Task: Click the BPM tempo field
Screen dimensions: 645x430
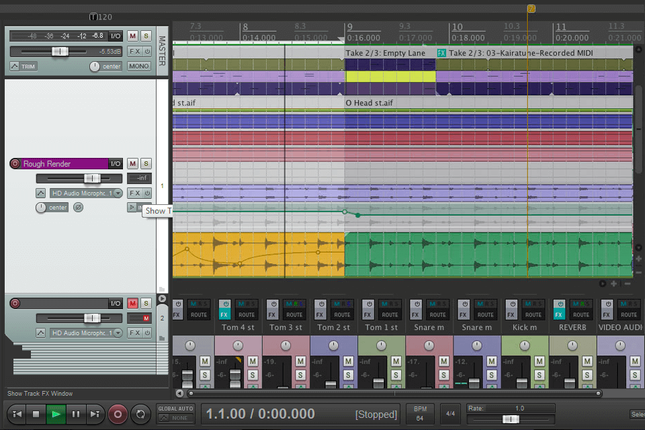Action: [420, 413]
